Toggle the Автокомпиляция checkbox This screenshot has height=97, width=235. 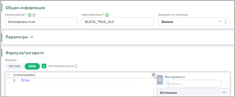point(44,66)
